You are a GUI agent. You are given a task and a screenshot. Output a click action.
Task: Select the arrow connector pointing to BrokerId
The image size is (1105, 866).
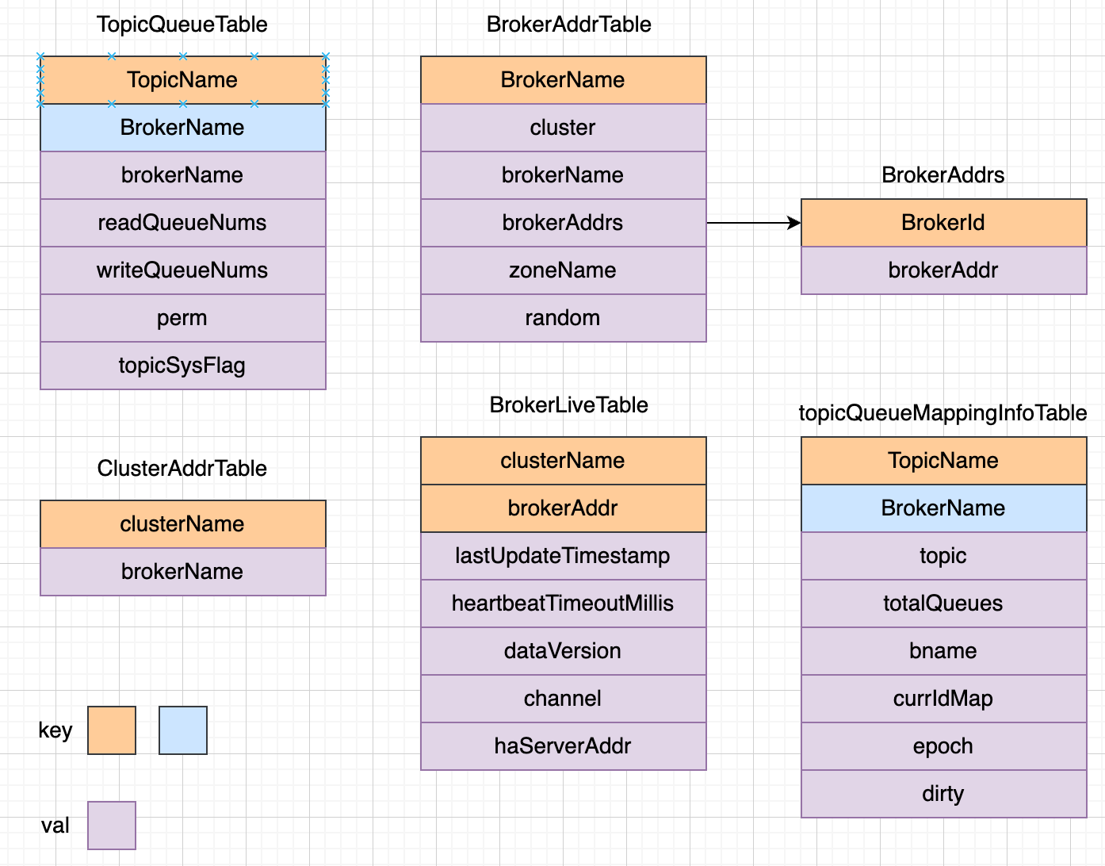[753, 223]
